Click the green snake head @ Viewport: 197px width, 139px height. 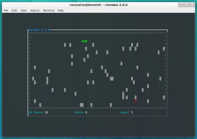click(86, 41)
